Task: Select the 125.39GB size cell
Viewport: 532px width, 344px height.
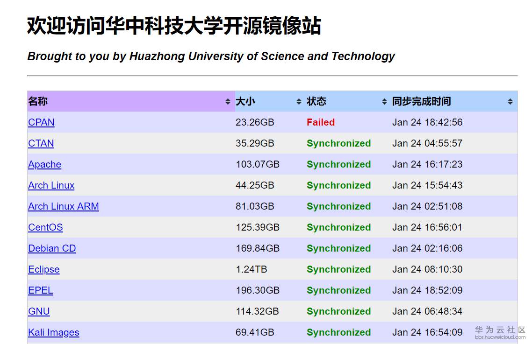Action: tap(258, 227)
